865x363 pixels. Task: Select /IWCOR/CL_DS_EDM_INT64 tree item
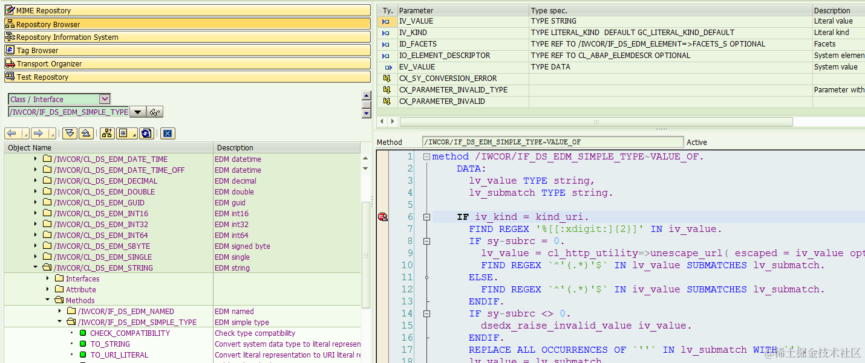pos(100,236)
